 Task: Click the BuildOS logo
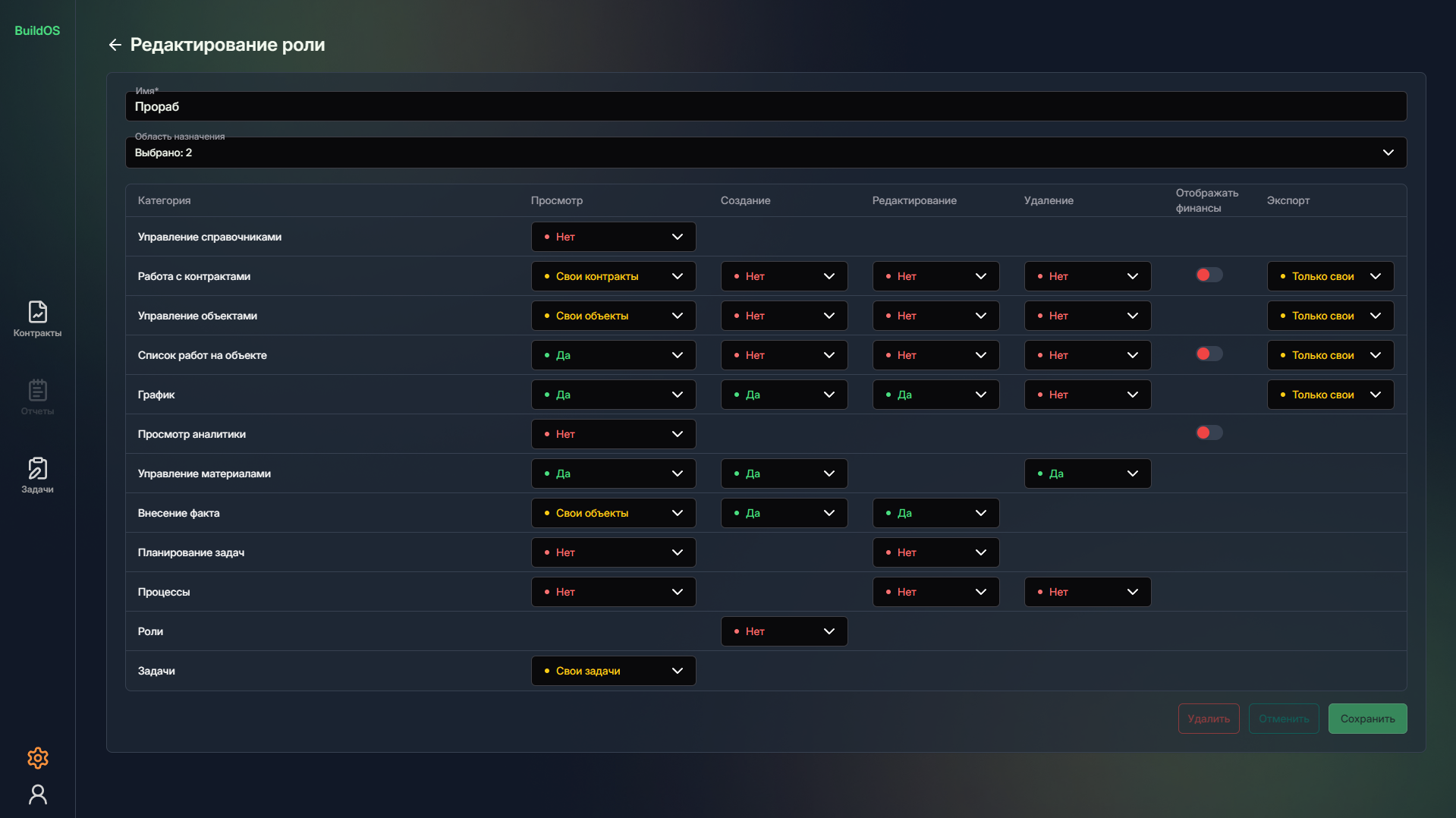[37, 30]
